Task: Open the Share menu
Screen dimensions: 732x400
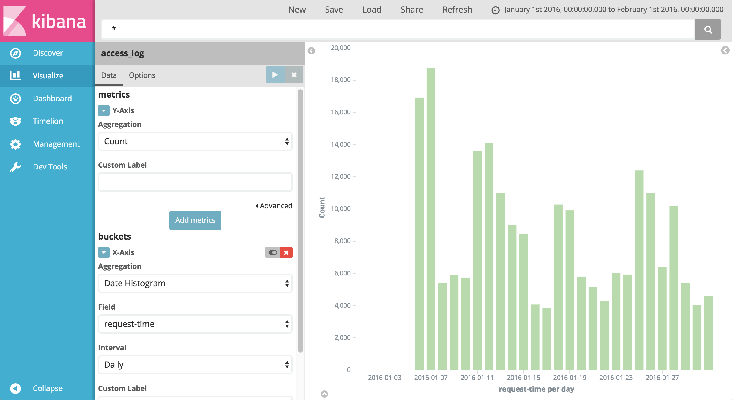Action: pyautogui.click(x=411, y=9)
